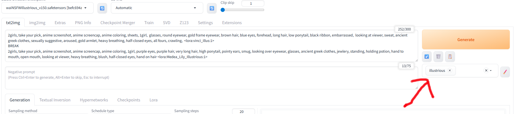The height and width of the screenshot is (114, 514).
Task: Remove the illustrious style tag
Action: point(450,70)
